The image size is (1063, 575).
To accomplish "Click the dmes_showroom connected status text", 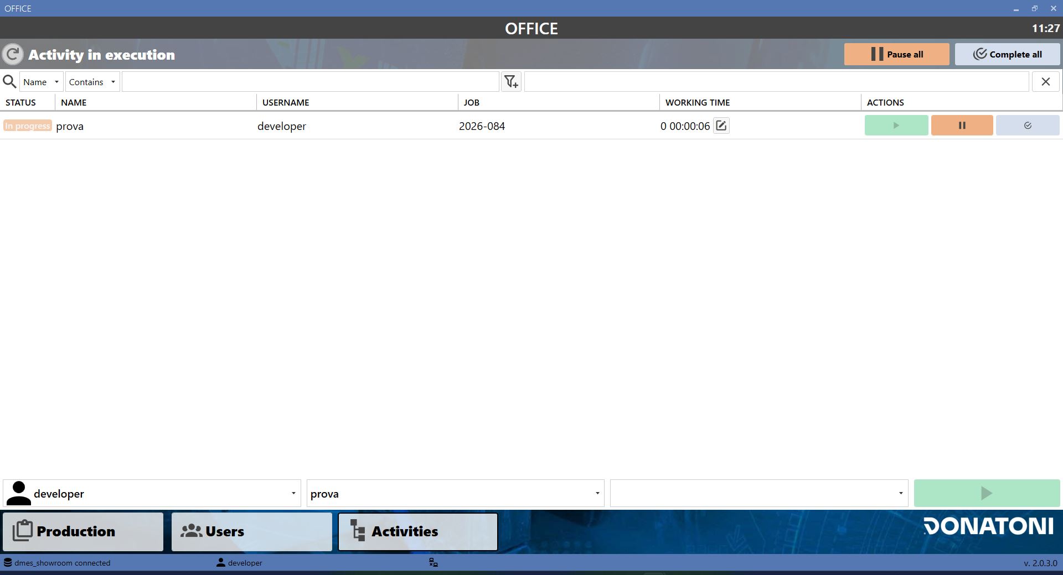I will pos(62,563).
